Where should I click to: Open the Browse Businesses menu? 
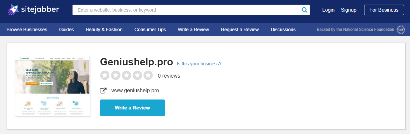click(27, 30)
